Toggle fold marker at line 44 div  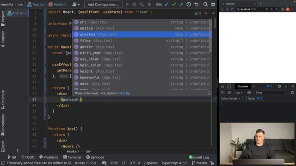pyautogui.click(x=46, y=140)
